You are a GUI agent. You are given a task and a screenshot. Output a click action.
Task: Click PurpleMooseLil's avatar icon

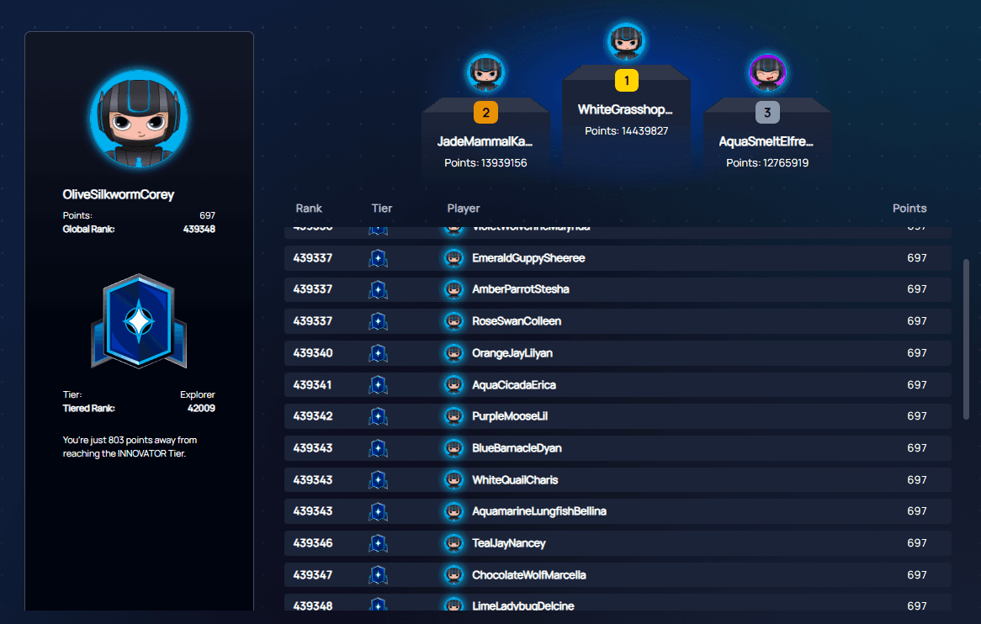pyautogui.click(x=453, y=416)
